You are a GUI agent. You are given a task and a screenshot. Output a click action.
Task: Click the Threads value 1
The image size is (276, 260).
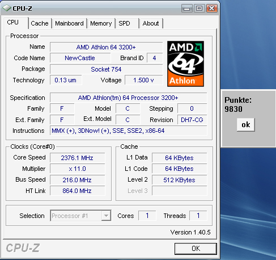[x=198, y=216]
